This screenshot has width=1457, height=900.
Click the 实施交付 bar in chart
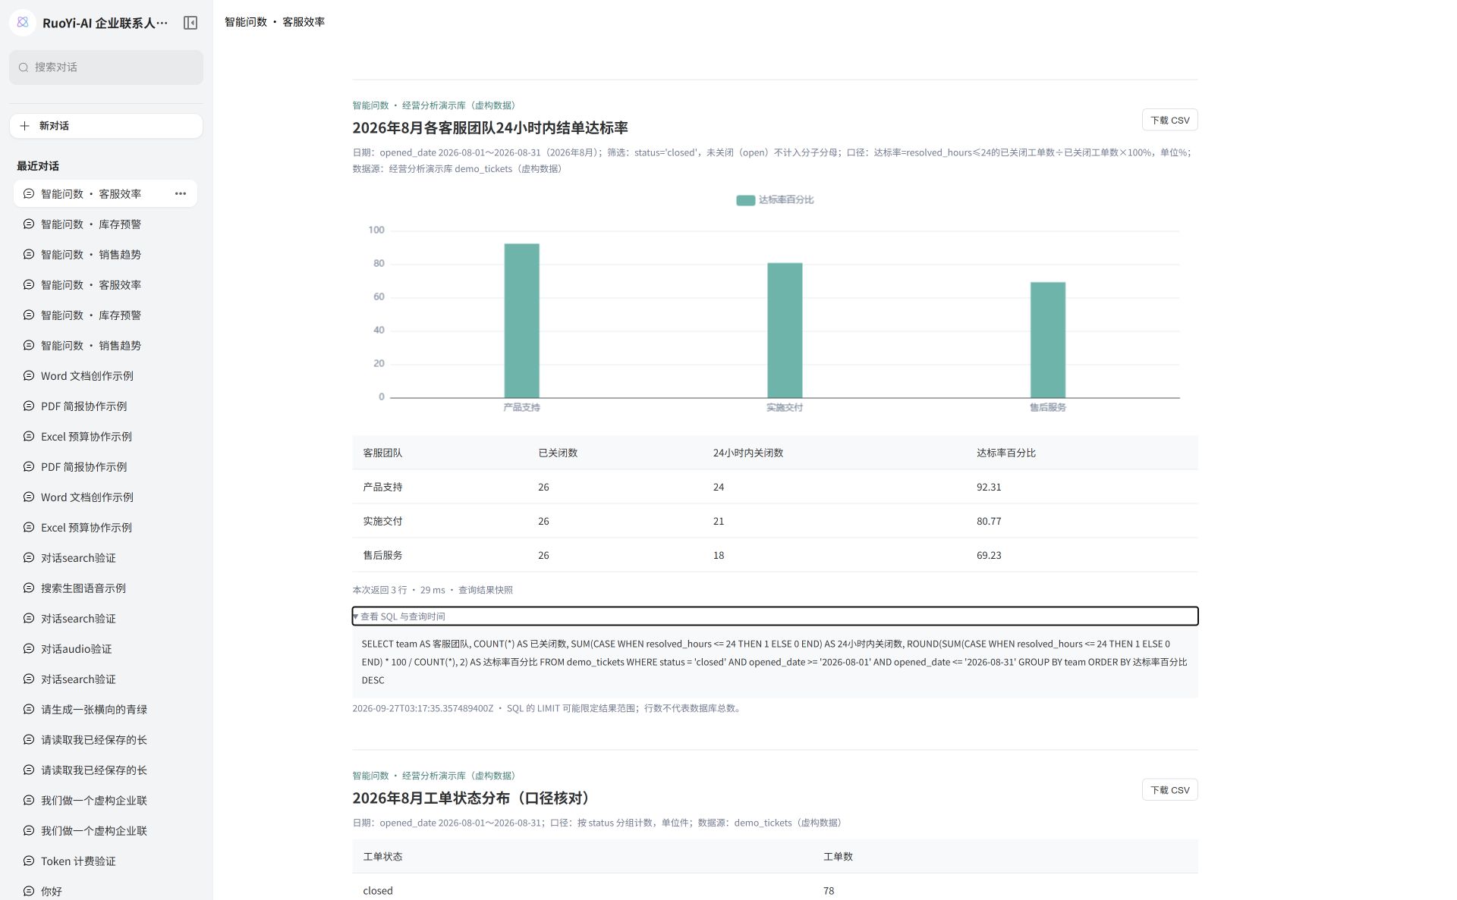pyautogui.click(x=785, y=330)
